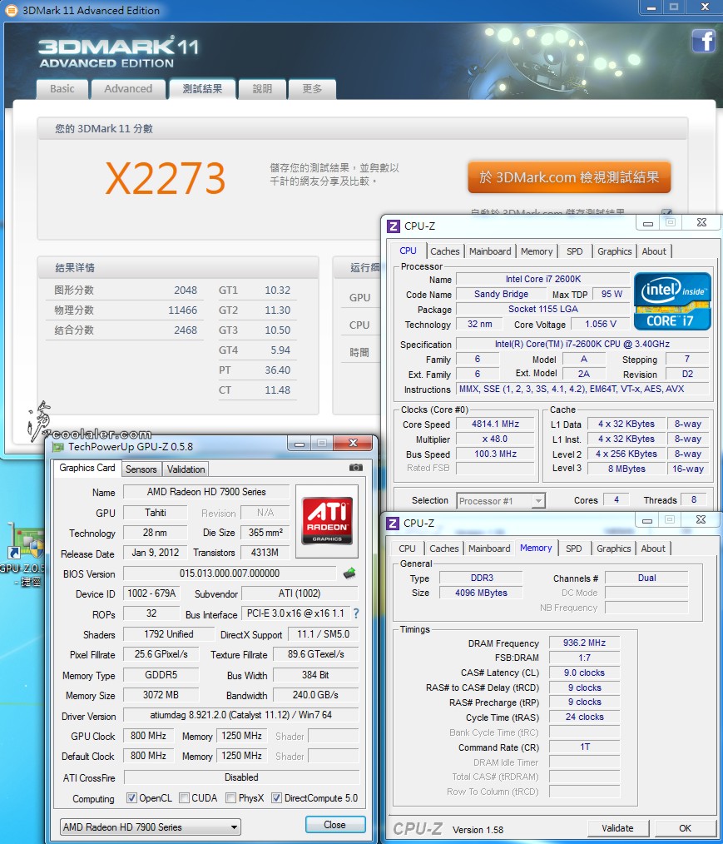Open the 更多 tab in 3DMark 11
The width and height of the screenshot is (723, 844).
point(312,89)
